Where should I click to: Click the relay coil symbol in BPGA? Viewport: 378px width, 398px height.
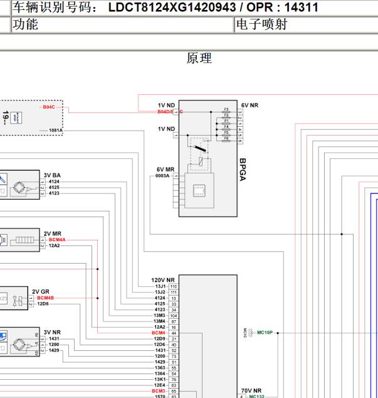click(x=201, y=161)
